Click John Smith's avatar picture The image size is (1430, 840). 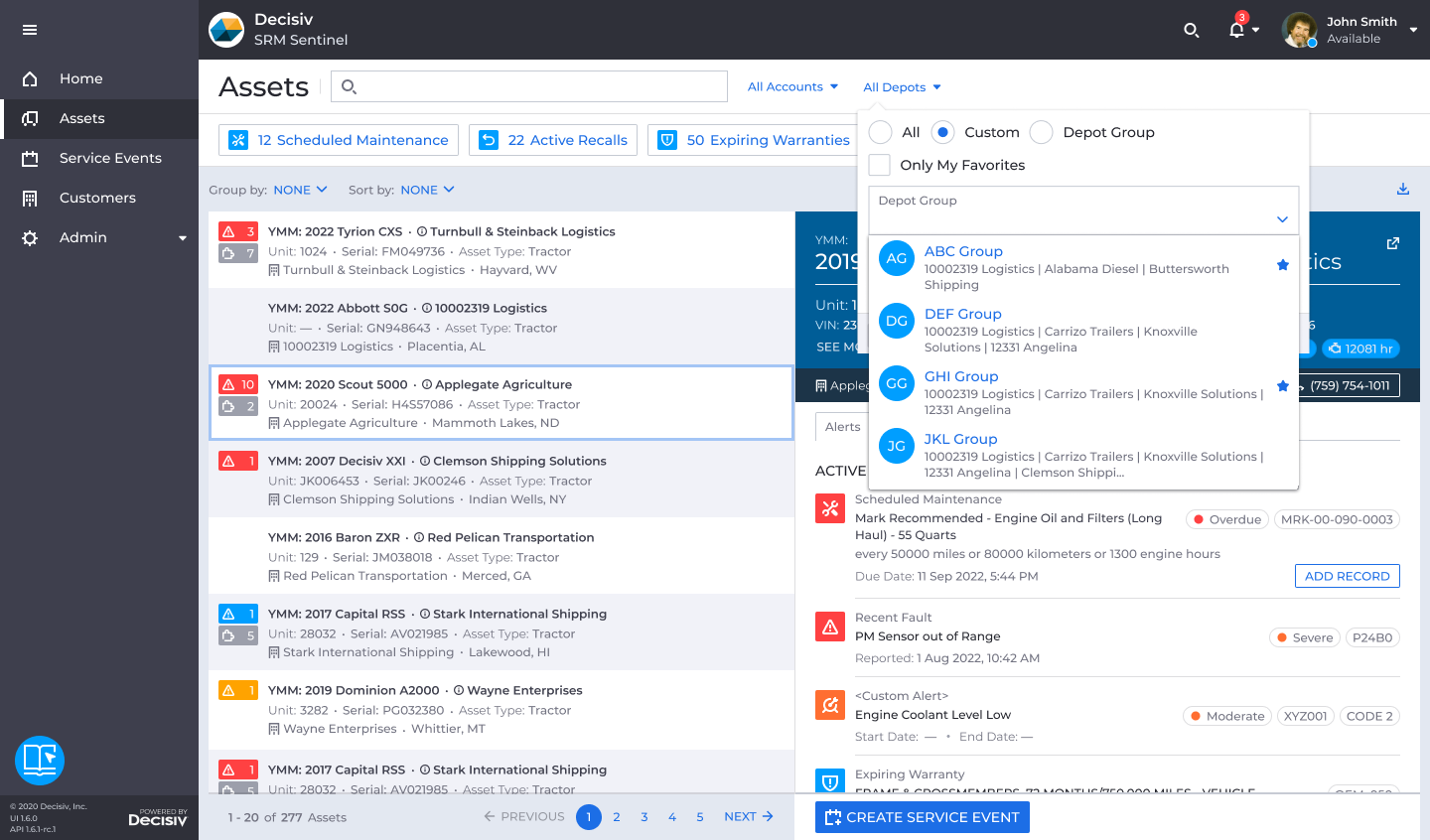[1299, 30]
